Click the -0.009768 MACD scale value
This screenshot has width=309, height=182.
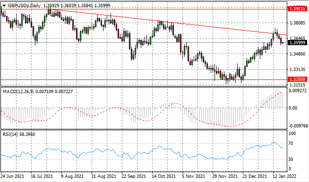tap(298, 126)
